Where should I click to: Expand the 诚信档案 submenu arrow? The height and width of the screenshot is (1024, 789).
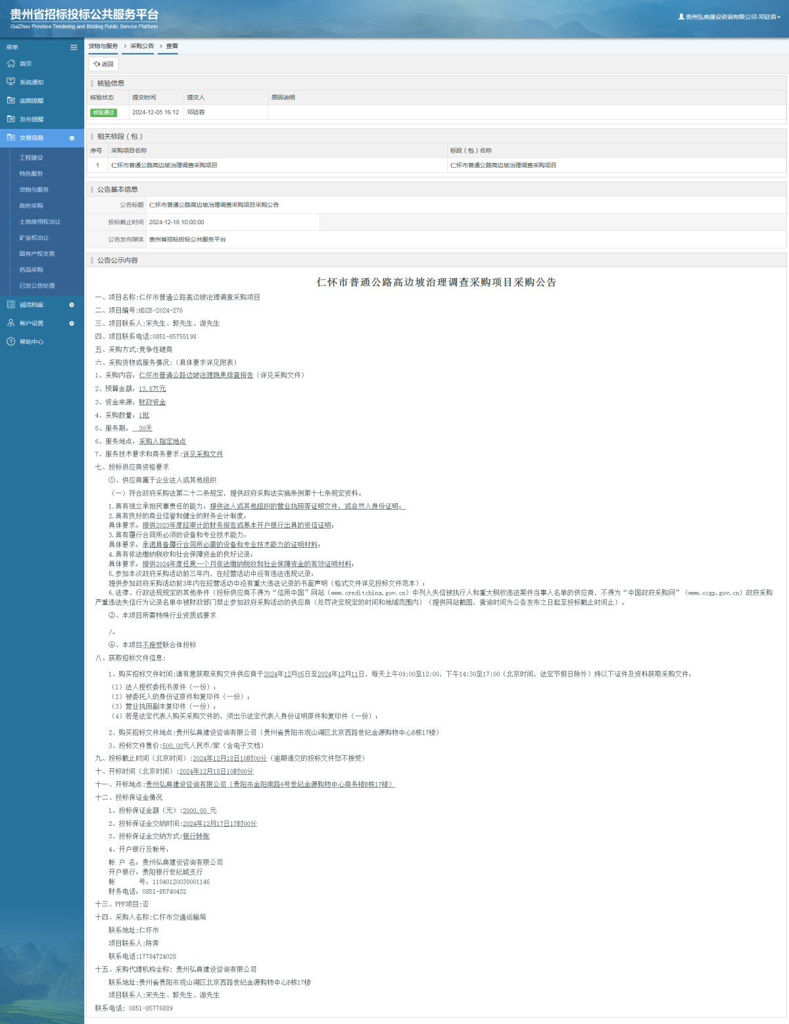pos(72,305)
